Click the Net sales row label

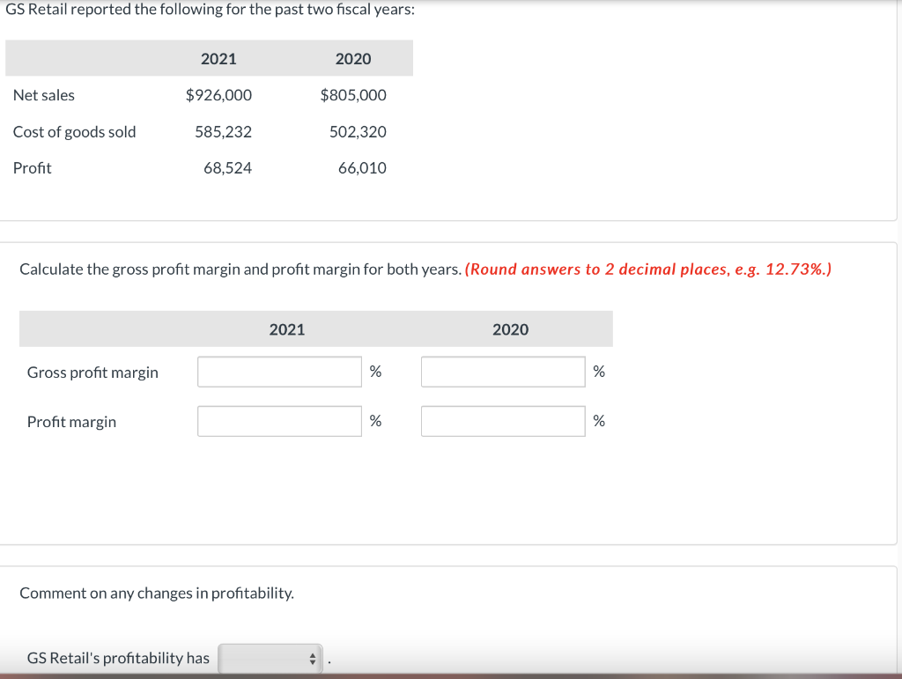click(44, 95)
